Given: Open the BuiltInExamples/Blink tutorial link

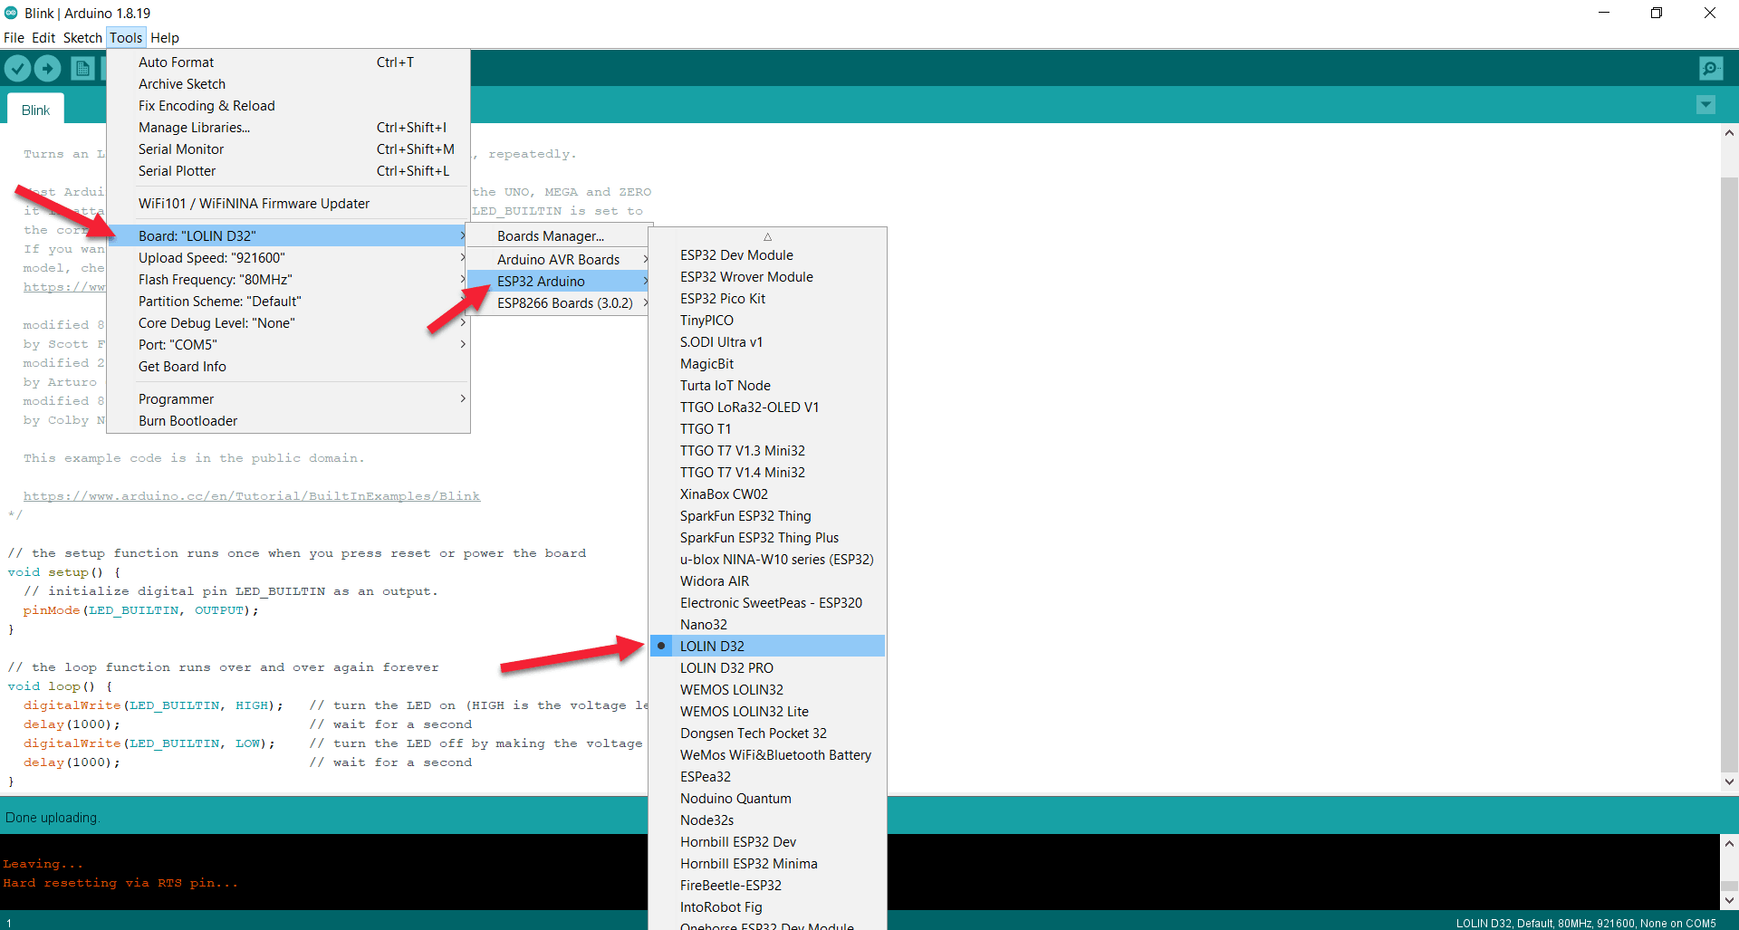Looking at the screenshot, I should pos(252,496).
